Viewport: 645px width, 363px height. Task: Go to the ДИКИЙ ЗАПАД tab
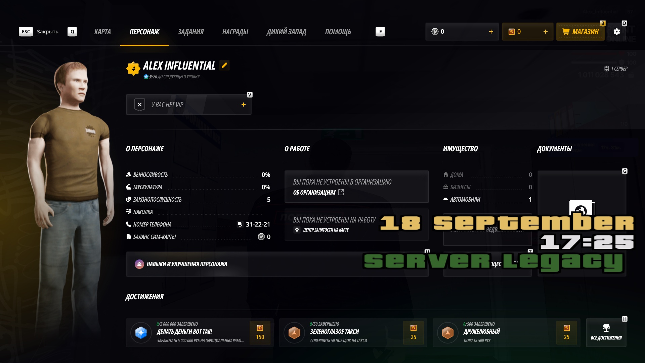pos(286,32)
